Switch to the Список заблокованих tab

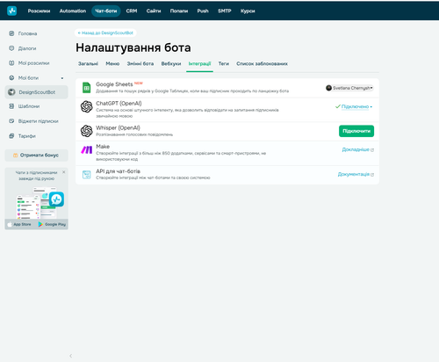[x=262, y=63]
